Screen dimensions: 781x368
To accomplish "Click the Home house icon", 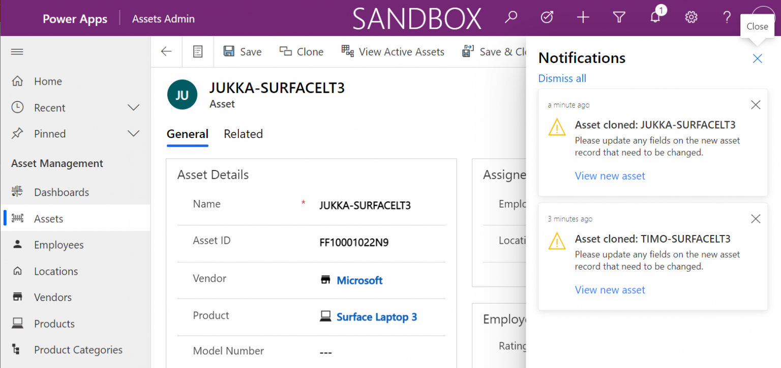I will [17, 81].
